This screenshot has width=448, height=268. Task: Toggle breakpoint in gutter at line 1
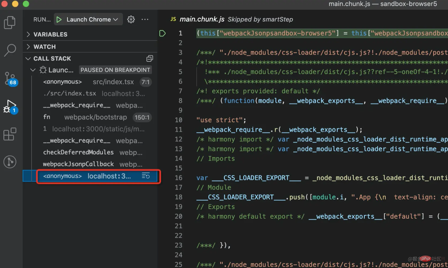pyautogui.click(x=163, y=33)
